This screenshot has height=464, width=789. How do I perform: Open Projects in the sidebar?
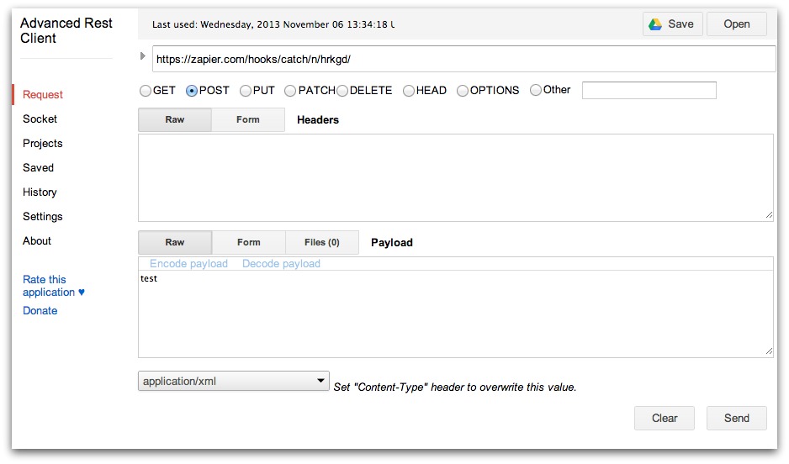[43, 144]
